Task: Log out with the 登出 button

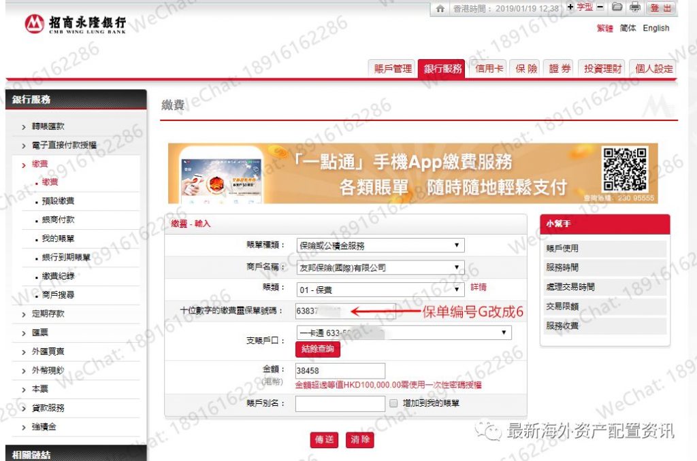Action: click(x=661, y=8)
